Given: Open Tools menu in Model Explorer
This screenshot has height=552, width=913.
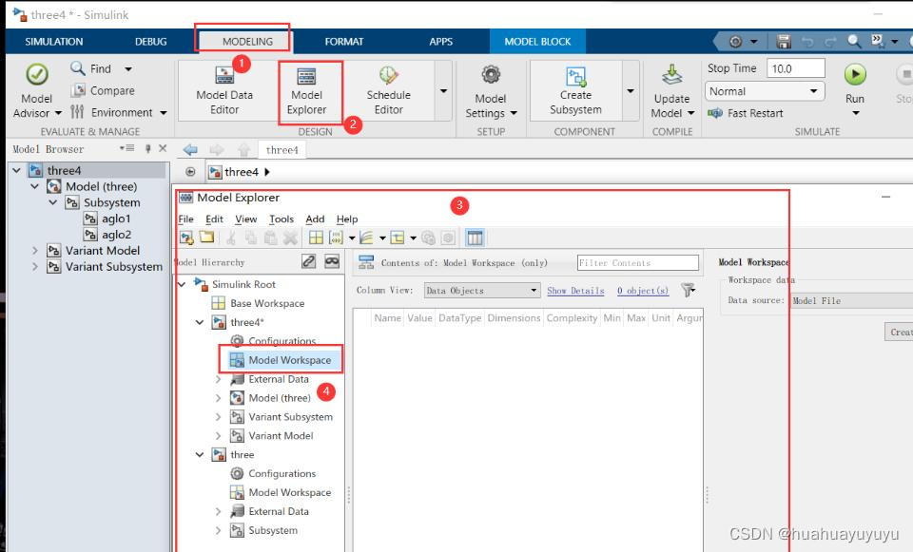Looking at the screenshot, I should 282,219.
